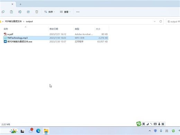Viewport: 180px width, 135px height.
Task: Close the current Explorer tab
Action: [x=12, y=4]
